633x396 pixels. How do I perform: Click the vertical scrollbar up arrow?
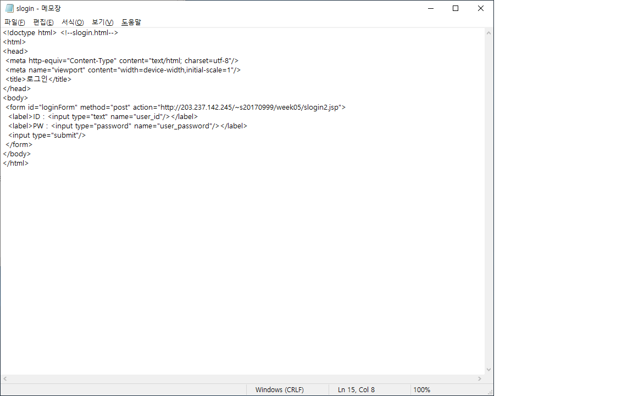pos(488,33)
